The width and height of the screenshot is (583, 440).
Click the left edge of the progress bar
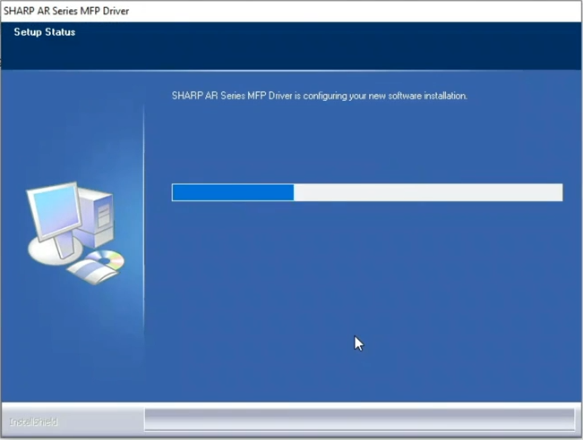pyautogui.click(x=174, y=192)
